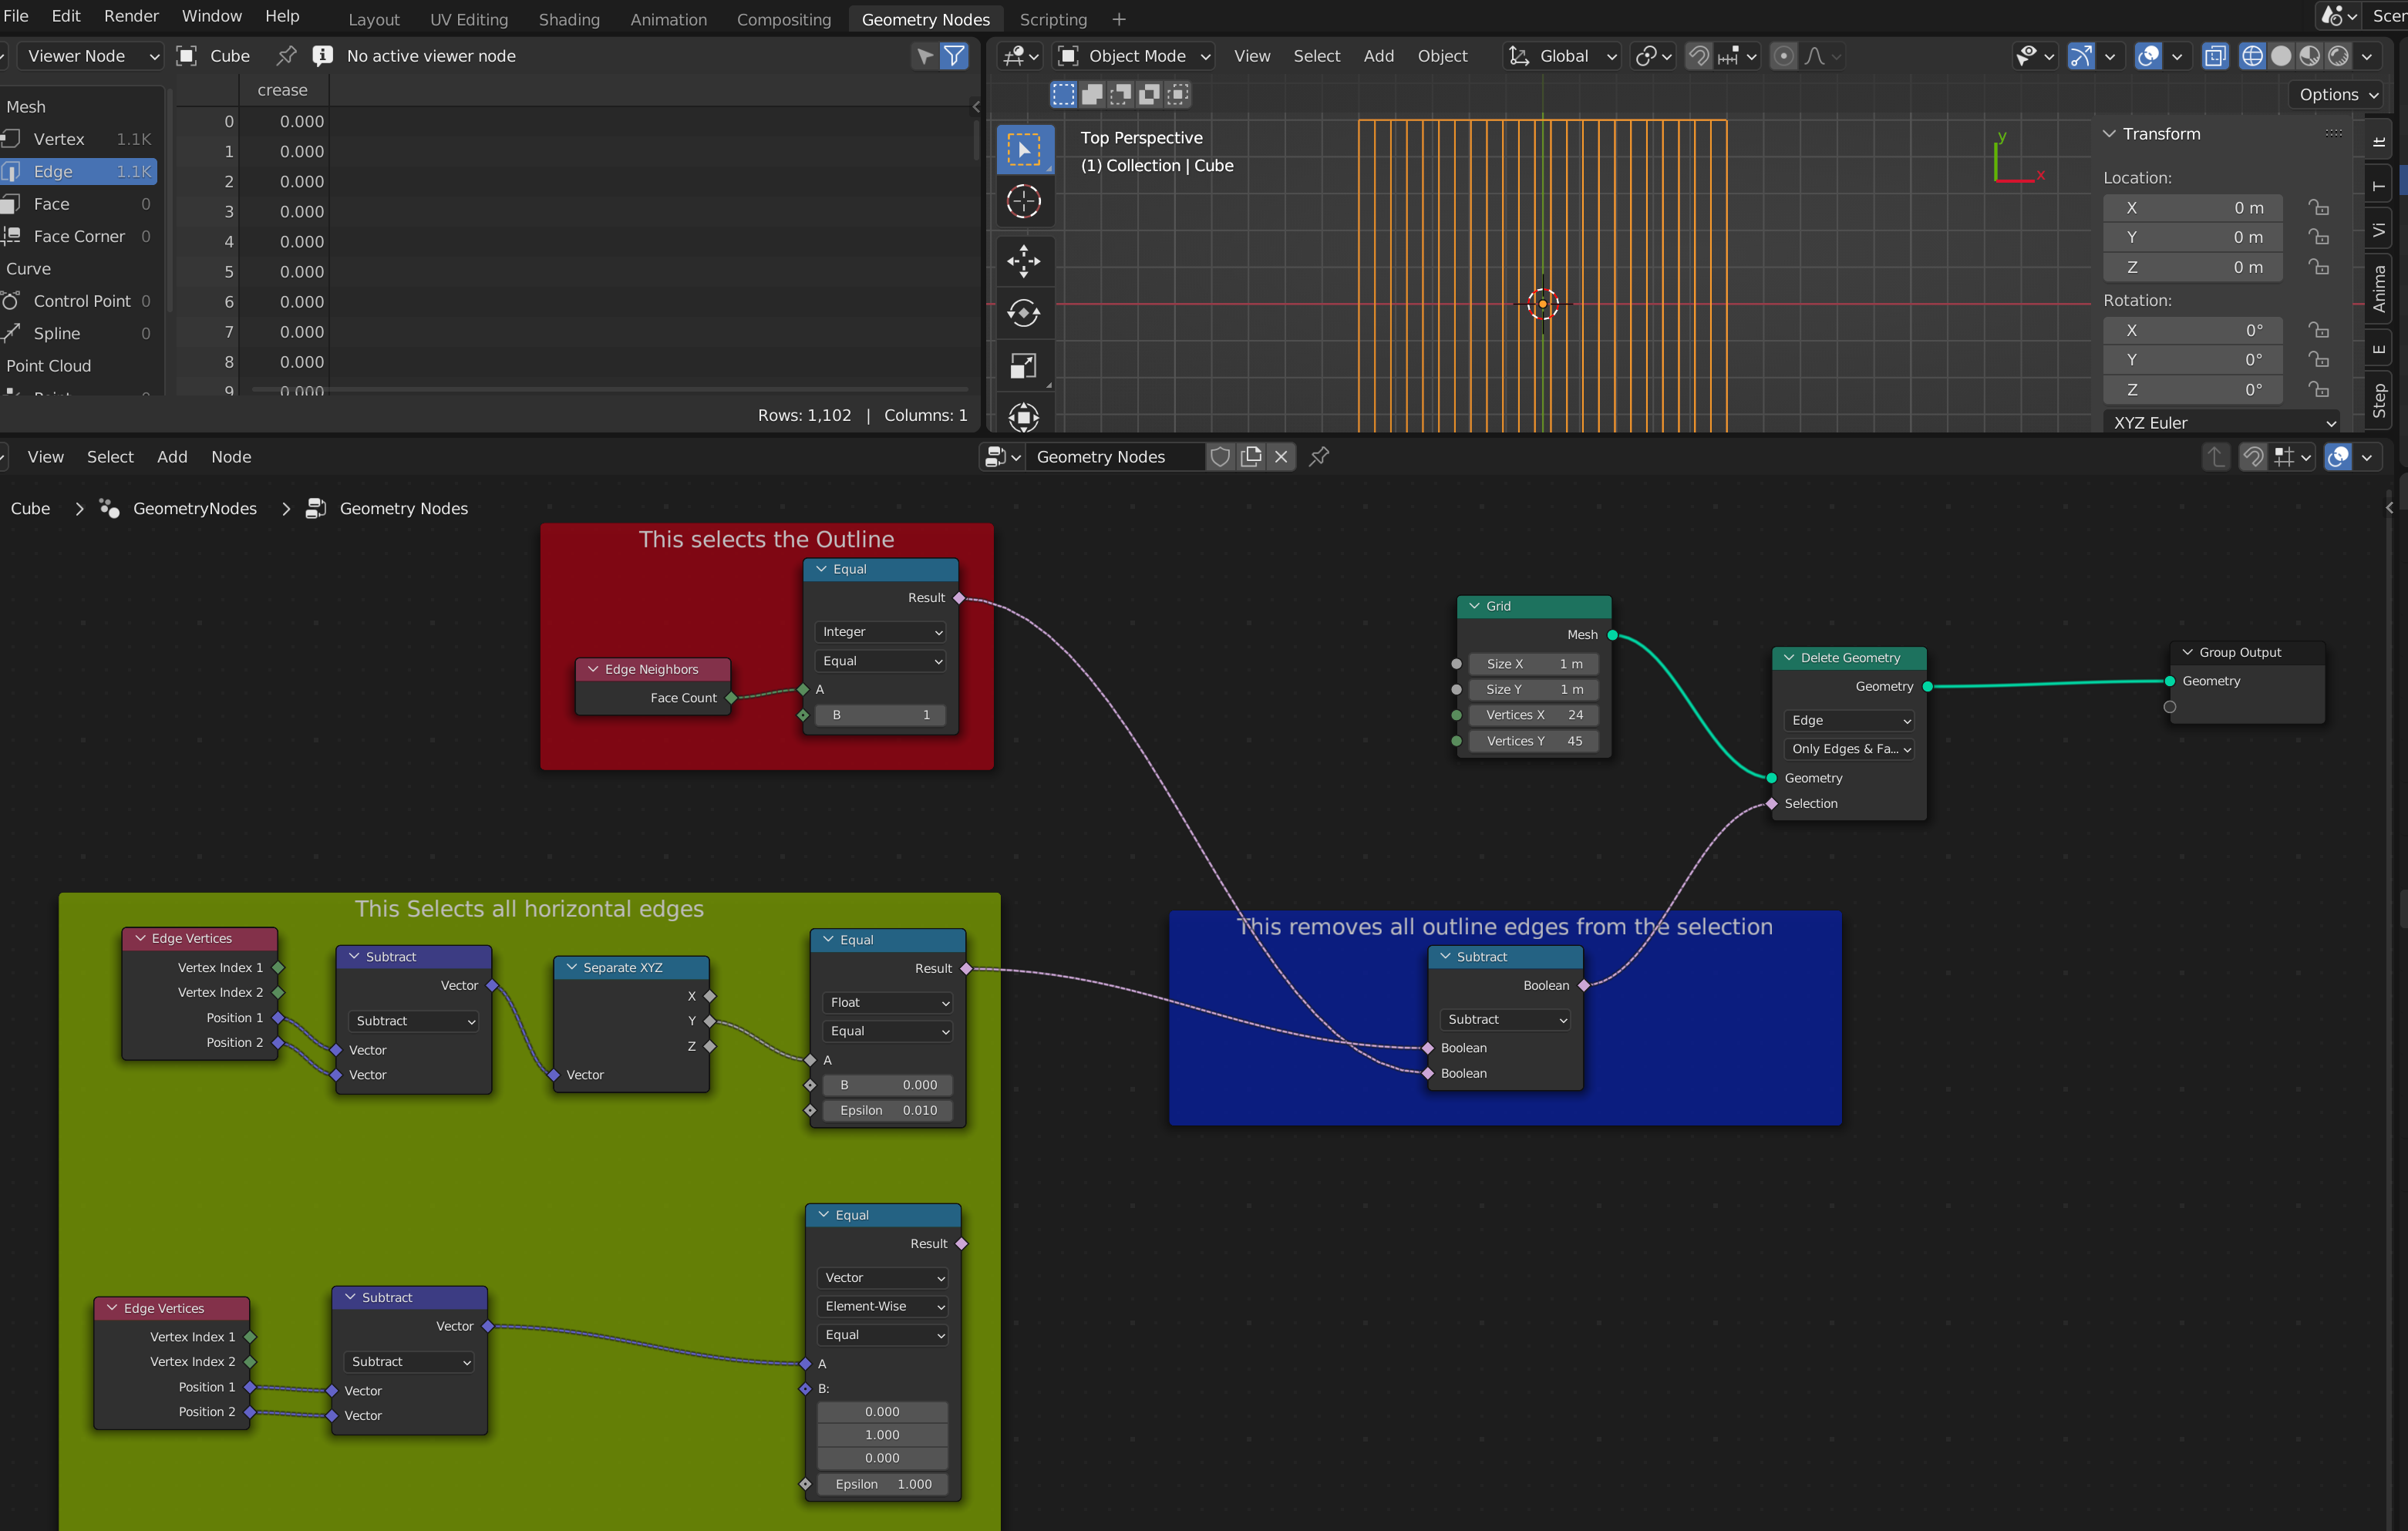The height and width of the screenshot is (1531, 2408).
Task: Activate the 3D Cursor tool
Action: pos(1024,202)
